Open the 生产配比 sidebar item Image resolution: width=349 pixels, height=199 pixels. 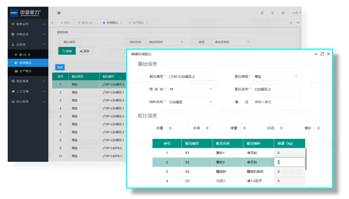tap(28, 71)
